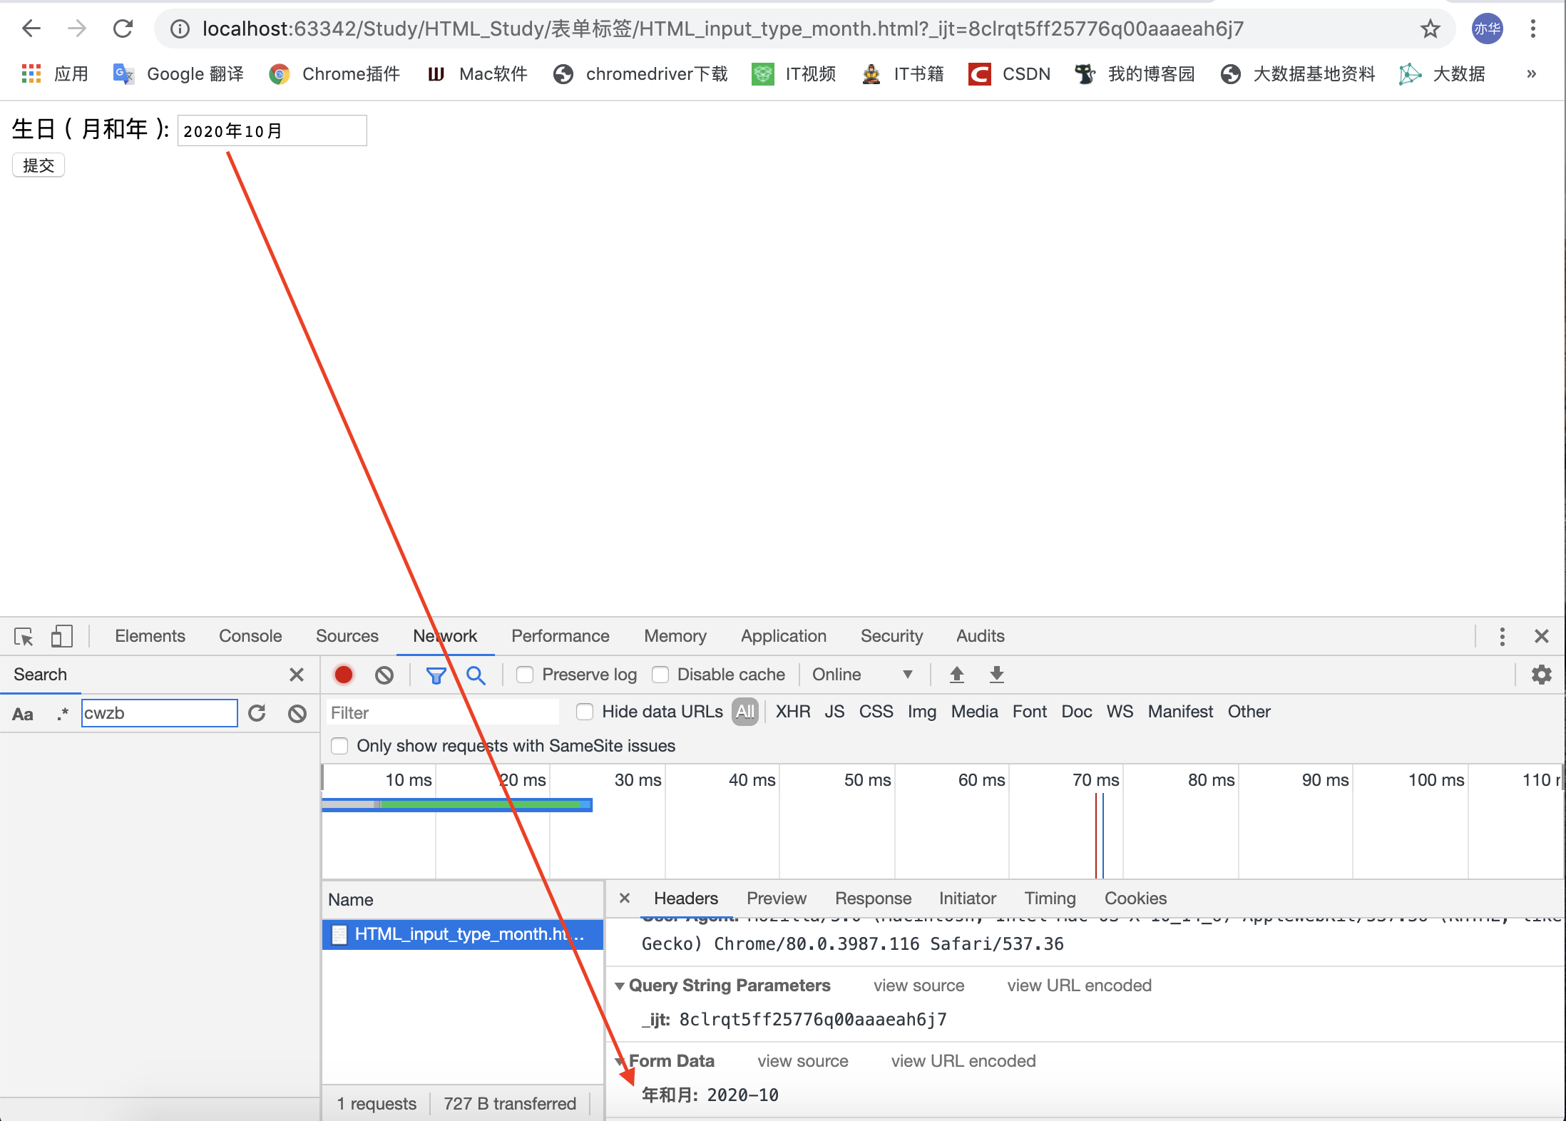
Task: Click the month input field showing 2020年10月
Action: (x=272, y=130)
